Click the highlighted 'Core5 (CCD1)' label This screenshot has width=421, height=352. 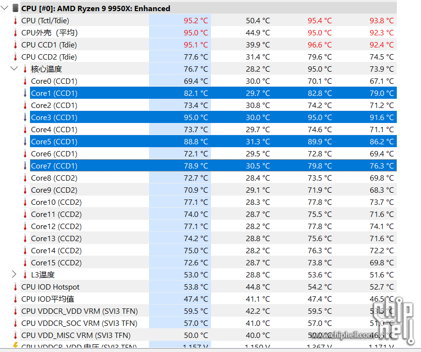pyautogui.click(x=54, y=141)
